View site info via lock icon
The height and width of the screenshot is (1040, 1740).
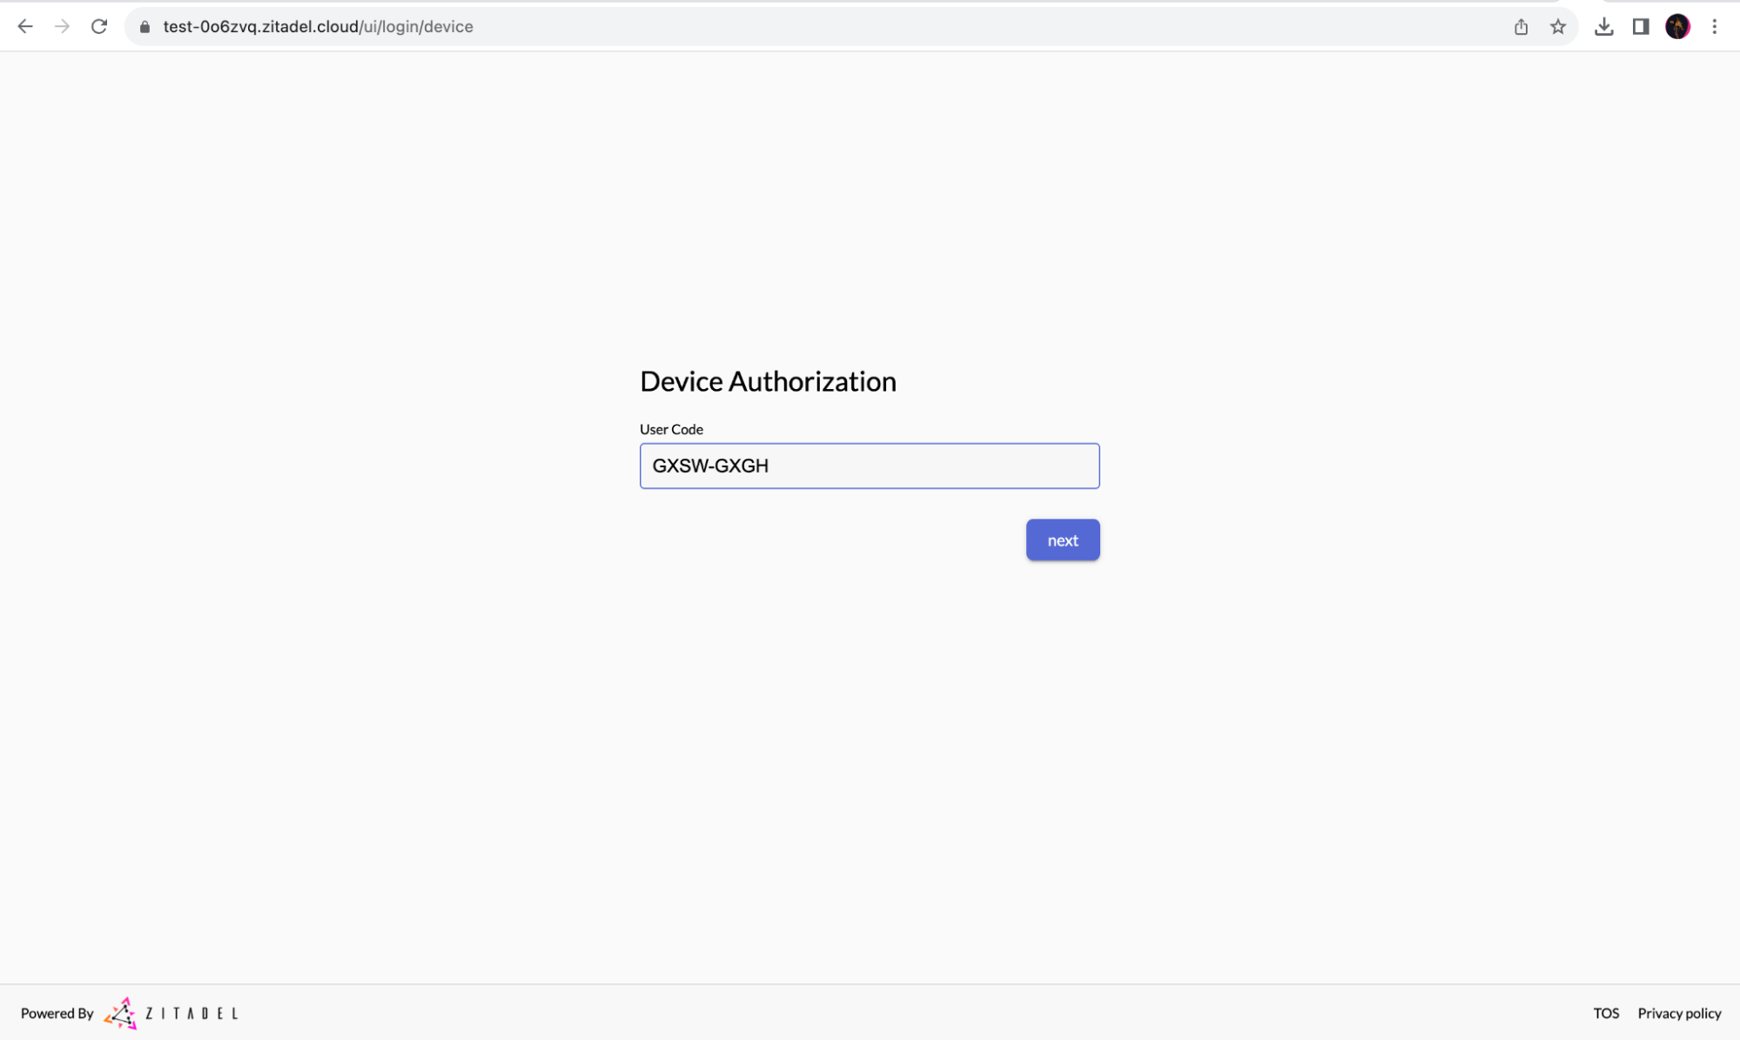145,27
